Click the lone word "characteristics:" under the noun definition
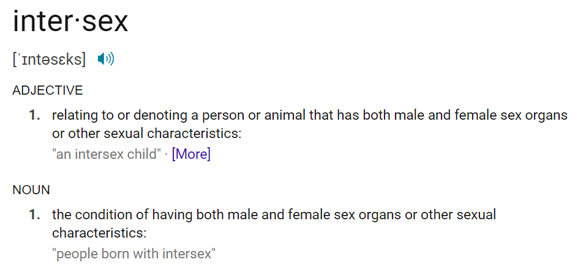This screenshot has height=273, width=578. [x=99, y=233]
